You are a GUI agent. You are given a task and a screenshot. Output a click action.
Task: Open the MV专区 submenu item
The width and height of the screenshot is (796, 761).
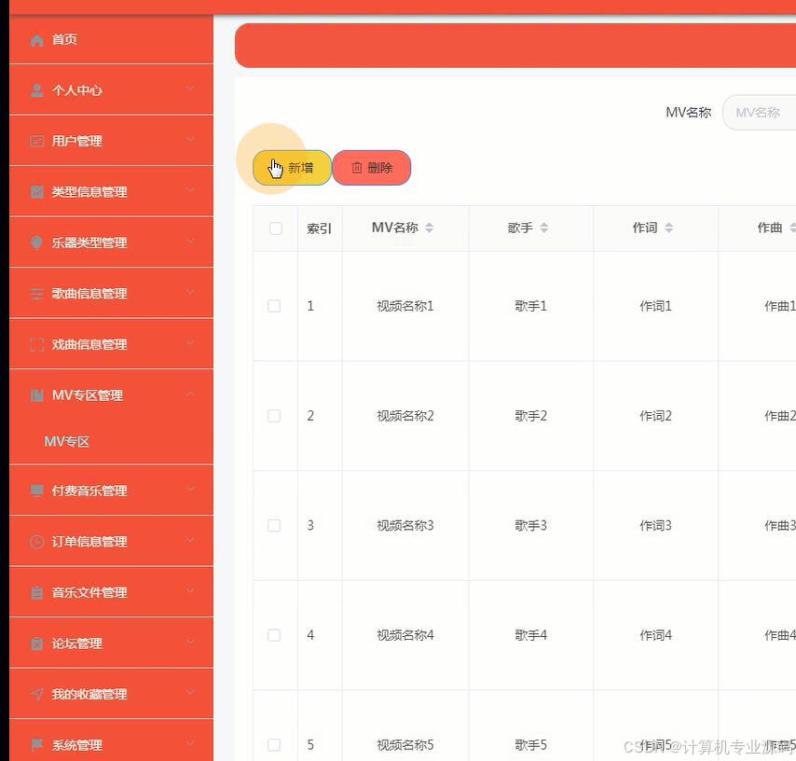pyautogui.click(x=63, y=441)
